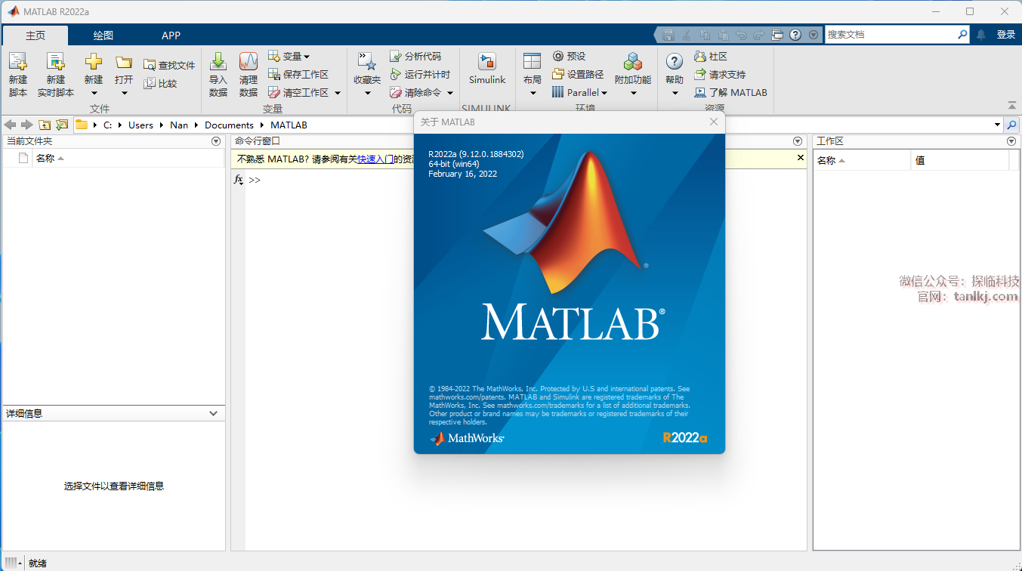The image size is (1022, 571).
Task: Switch to the APP tab
Action: pyautogui.click(x=171, y=35)
